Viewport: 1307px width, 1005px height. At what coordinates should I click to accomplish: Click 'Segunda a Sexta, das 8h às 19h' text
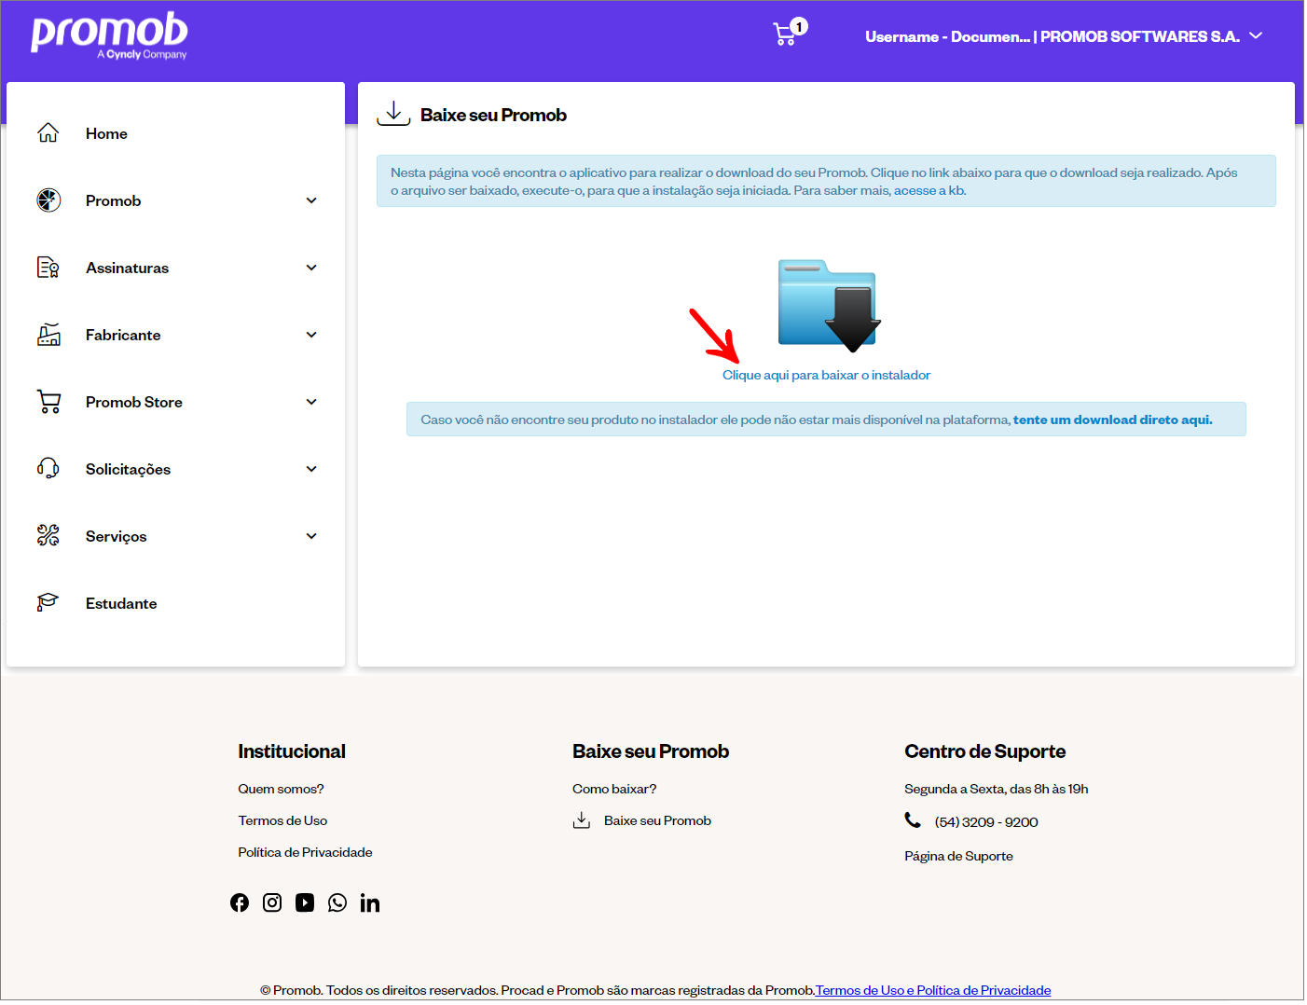point(996,789)
